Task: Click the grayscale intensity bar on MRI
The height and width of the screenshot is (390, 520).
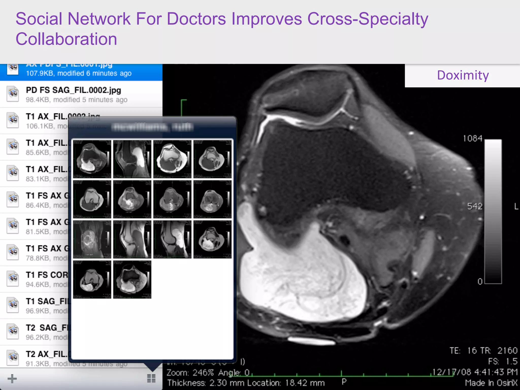Action: (493, 211)
